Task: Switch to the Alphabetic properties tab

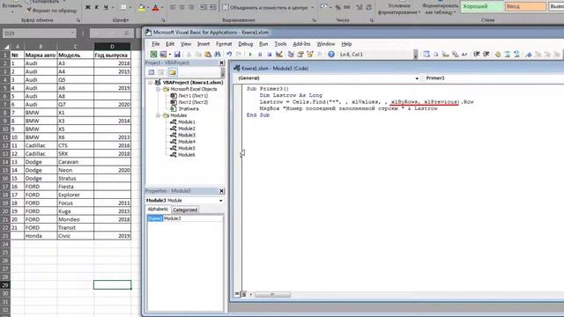Action: [x=158, y=210]
